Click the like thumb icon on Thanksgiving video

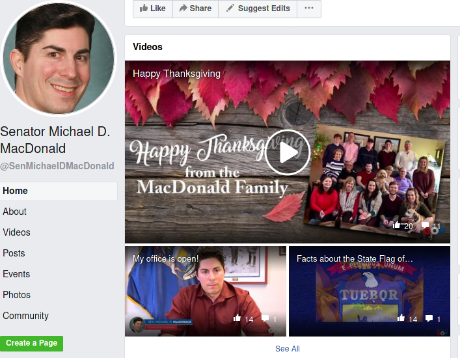pyautogui.click(x=396, y=225)
